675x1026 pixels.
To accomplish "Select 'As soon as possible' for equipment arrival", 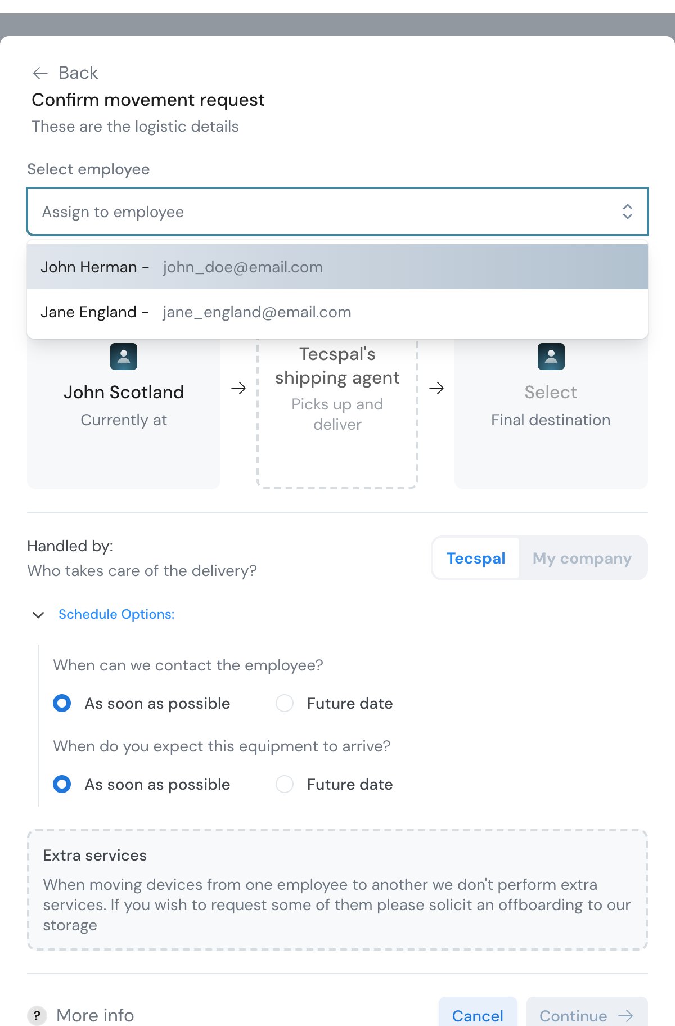I will (x=62, y=784).
